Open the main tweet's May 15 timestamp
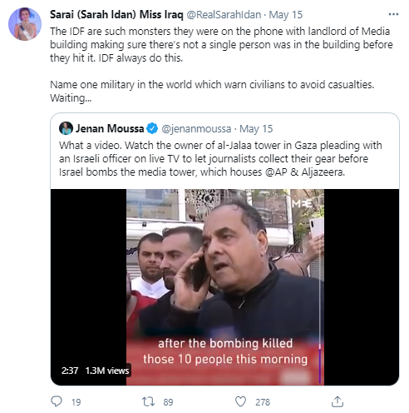 (286, 15)
